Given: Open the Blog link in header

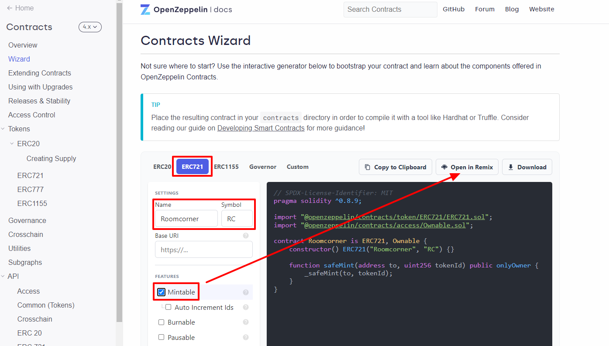Looking at the screenshot, I should click(x=512, y=9).
